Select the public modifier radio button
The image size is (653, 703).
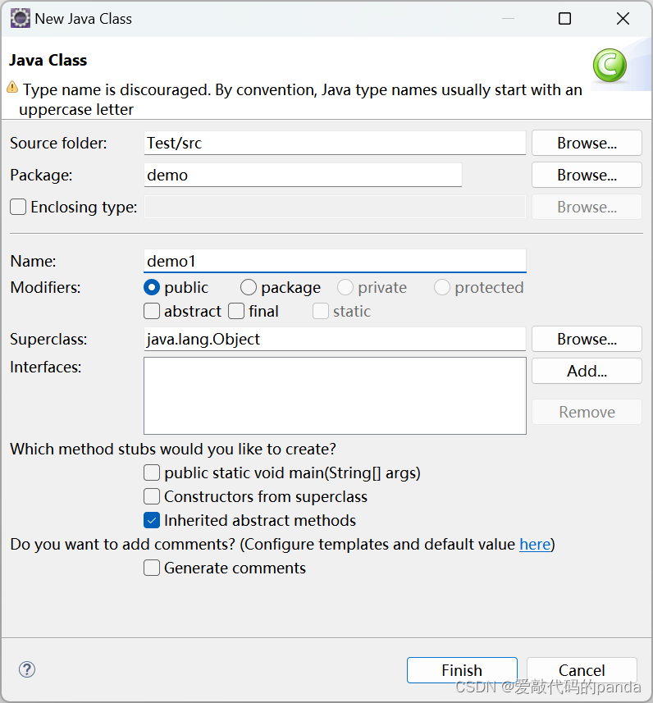[152, 287]
